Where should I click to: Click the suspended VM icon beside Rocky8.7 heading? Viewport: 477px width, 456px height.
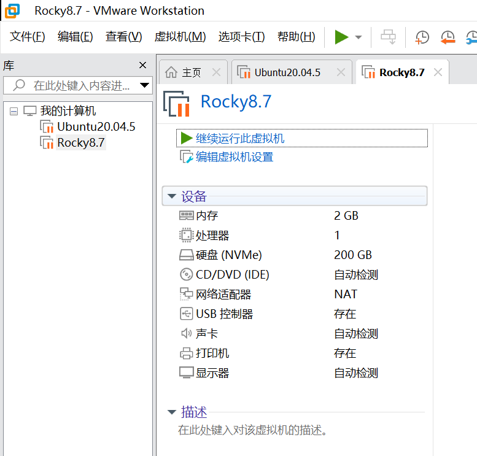pos(176,104)
